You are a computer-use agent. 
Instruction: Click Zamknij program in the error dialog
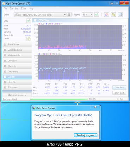[86, 135]
